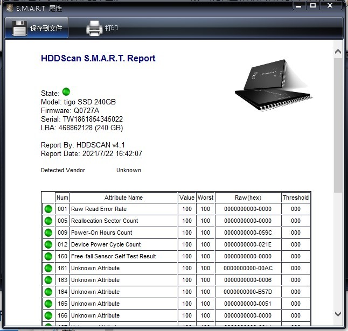Click the 打印 print button label
348x331 pixels.
[x=111, y=28]
